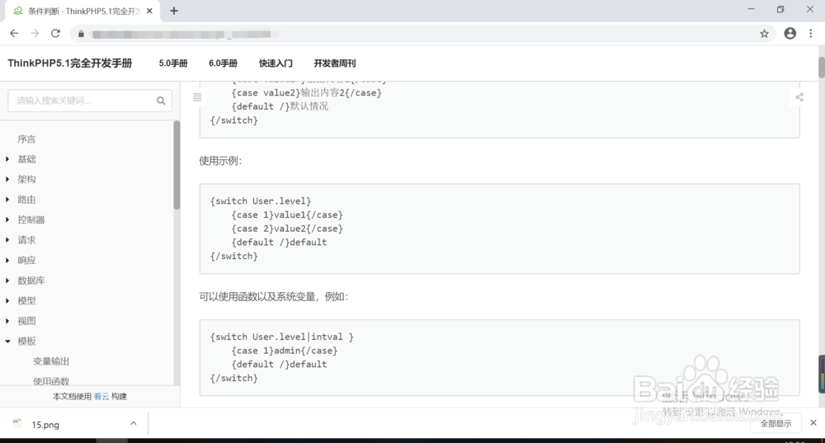Click the {case value2}输出内容2{/case} code line
Image resolution: width=825 pixels, height=443 pixels.
coord(307,92)
